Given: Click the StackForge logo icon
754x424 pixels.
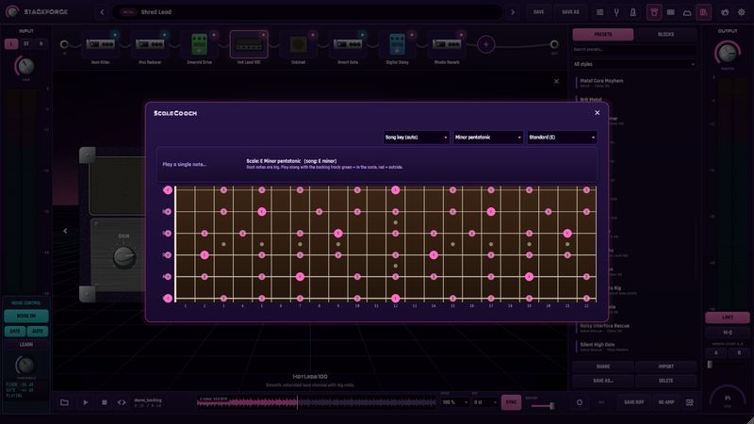Looking at the screenshot, I should coord(12,11).
